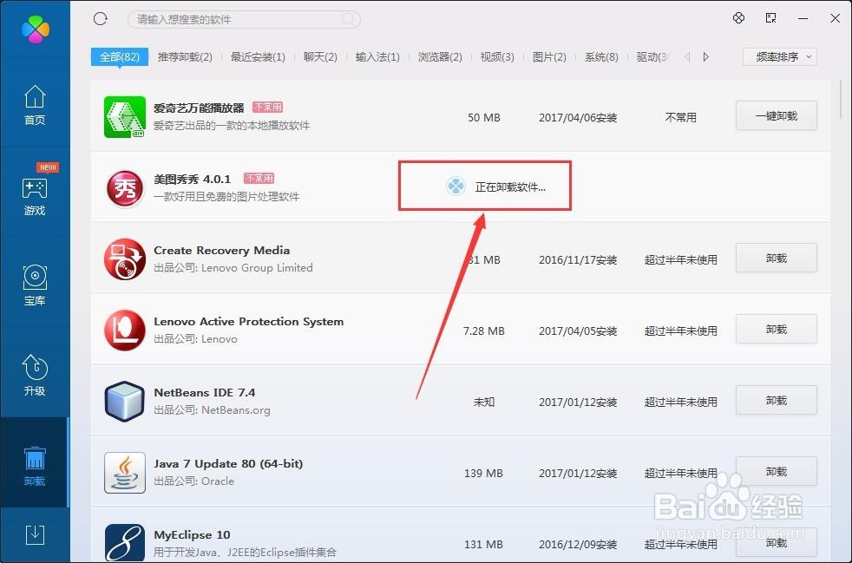Image resolution: width=852 pixels, height=563 pixels.
Task: Click the 50 MB size value
Action: (x=483, y=117)
